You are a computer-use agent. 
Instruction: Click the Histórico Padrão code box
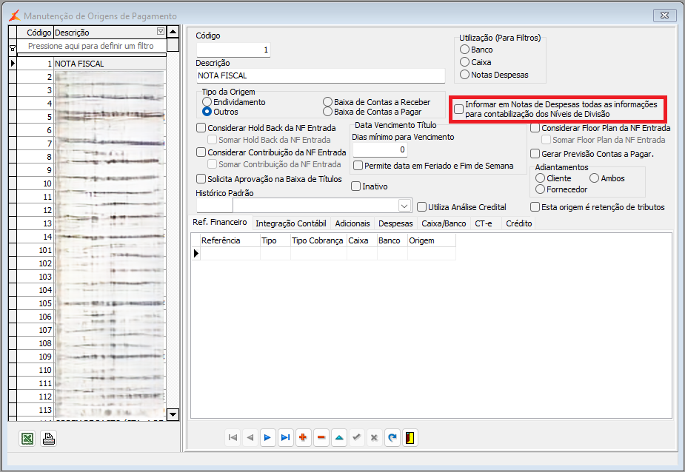click(215, 205)
